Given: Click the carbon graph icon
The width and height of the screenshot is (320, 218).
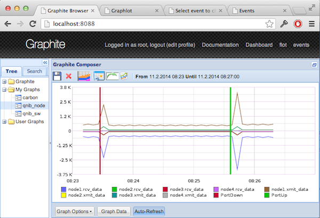Looking at the screenshot, I should tap(18, 98).
